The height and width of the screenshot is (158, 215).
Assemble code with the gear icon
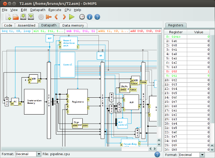point(41,17)
